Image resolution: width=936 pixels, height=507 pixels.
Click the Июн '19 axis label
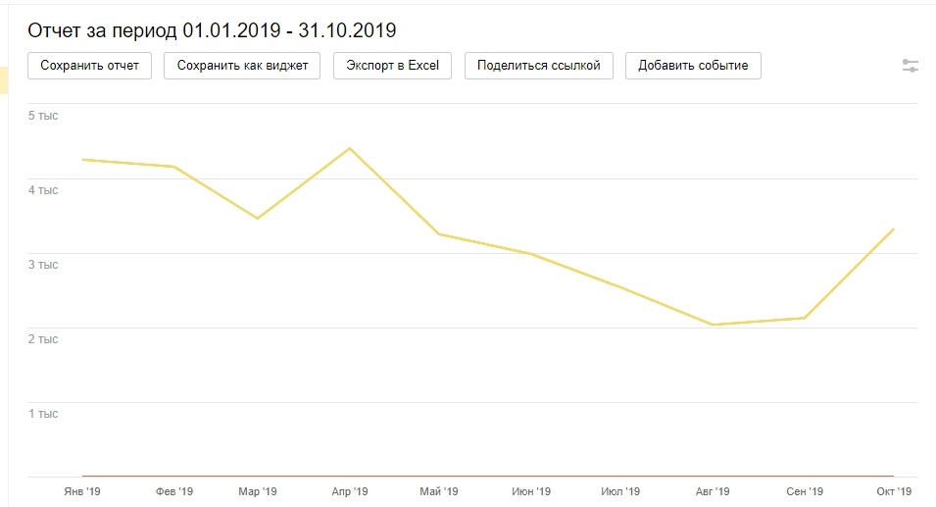pyautogui.click(x=531, y=491)
